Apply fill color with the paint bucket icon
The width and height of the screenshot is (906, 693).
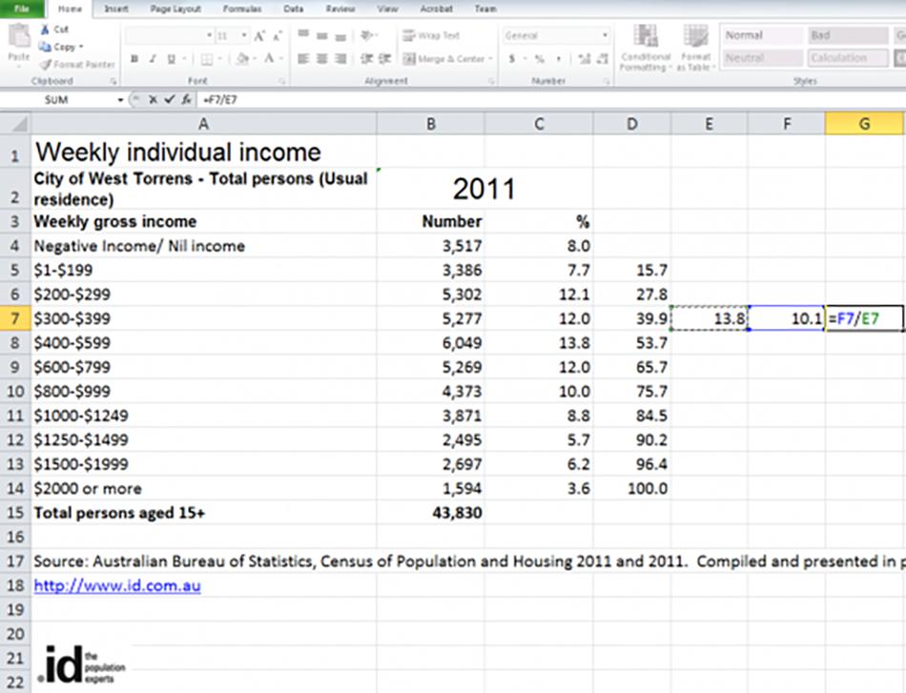243,58
